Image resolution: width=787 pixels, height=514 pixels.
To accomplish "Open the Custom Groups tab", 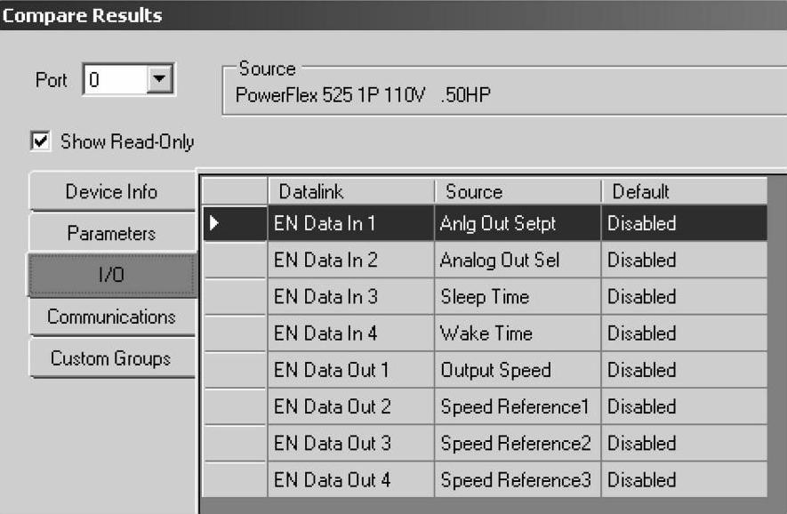I will pyautogui.click(x=111, y=357).
